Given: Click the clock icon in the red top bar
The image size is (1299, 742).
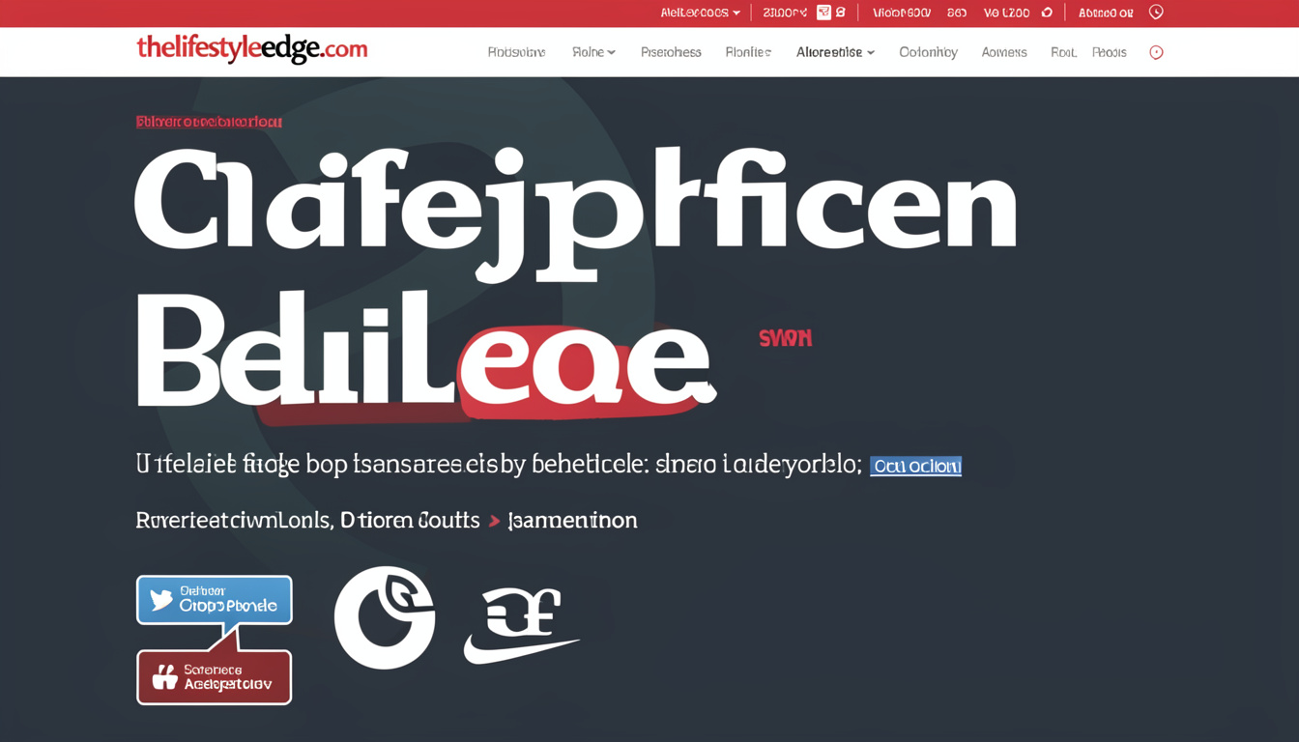Looking at the screenshot, I should 1156,13.
